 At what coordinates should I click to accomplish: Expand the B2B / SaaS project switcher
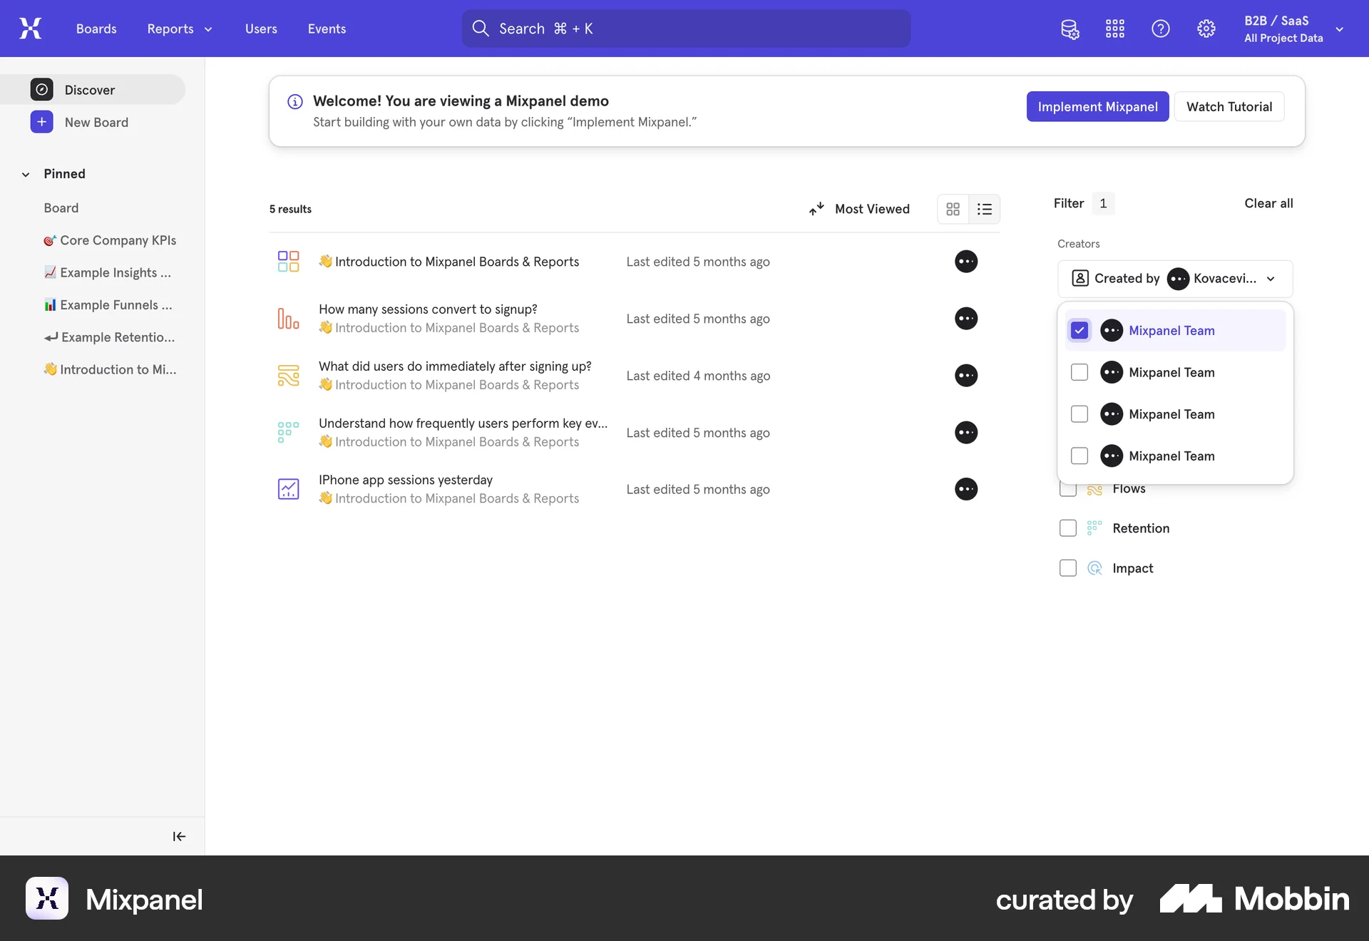tap(1294, 29)
